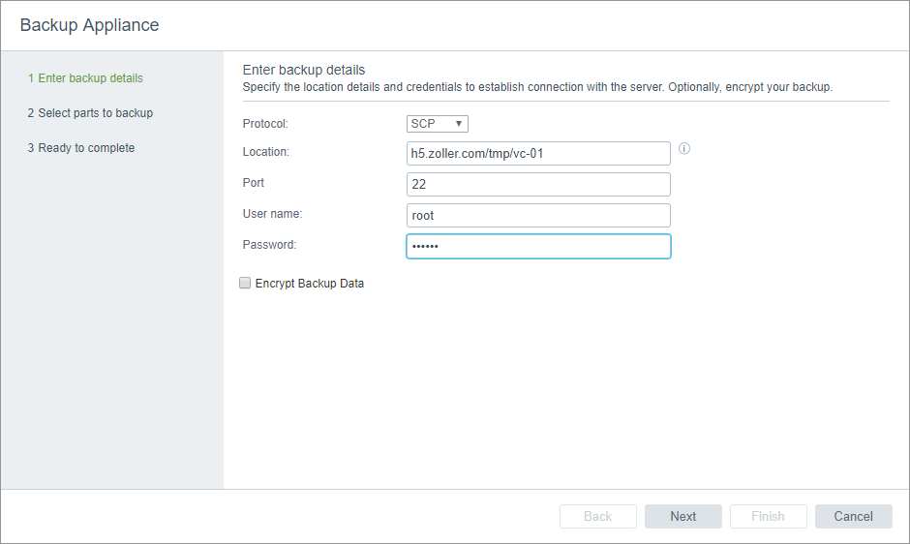The image size is (910, 544).
Task: Click the info icon beside Location field
Action: pyautogui.click(x=684, y=149)
